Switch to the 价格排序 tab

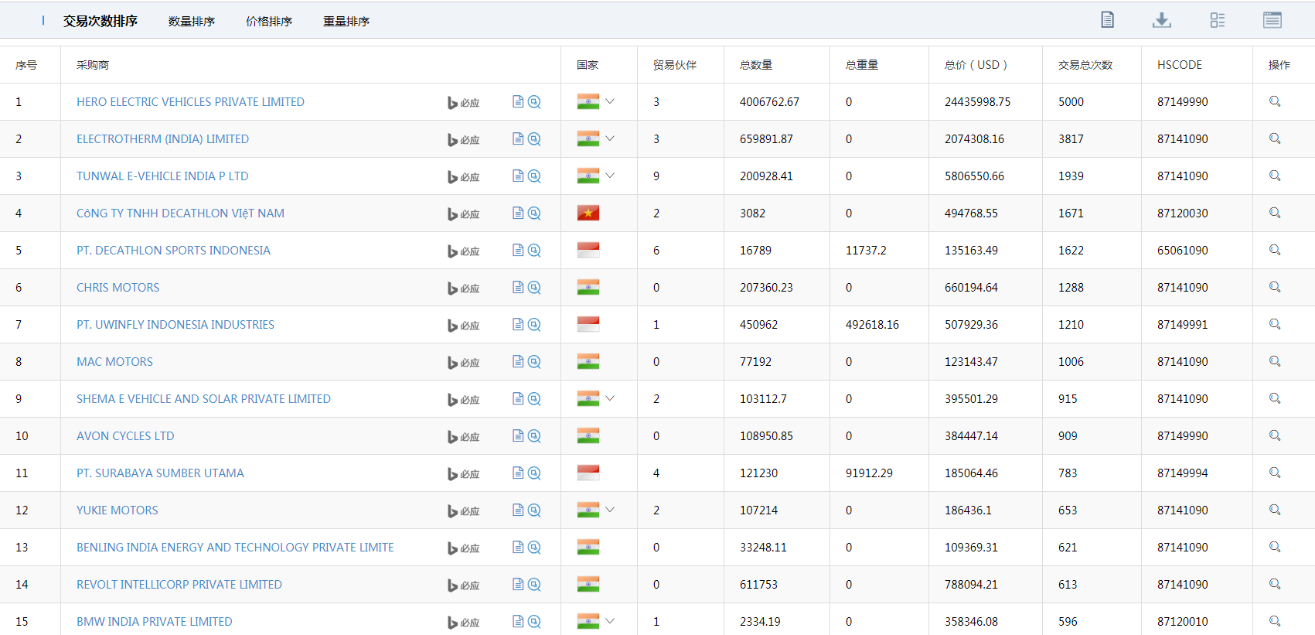click(x=269, y=22)
